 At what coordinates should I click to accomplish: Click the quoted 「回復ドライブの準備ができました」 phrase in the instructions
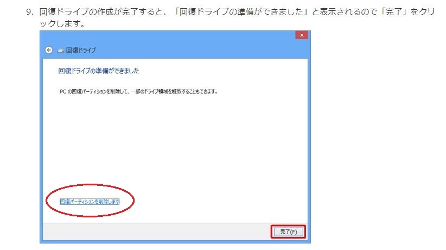pos(242,12)
